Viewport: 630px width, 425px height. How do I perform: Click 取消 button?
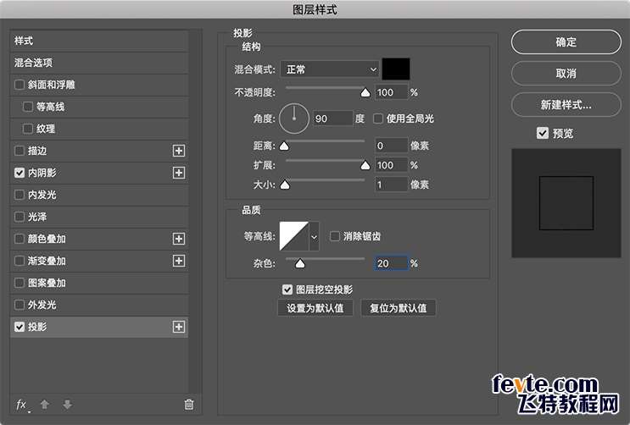pos(566,73)
